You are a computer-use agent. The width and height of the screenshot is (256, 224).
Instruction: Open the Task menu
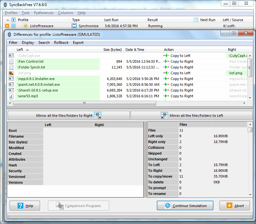coord(26,13)
